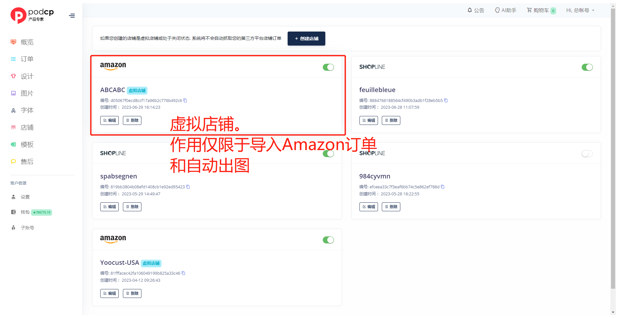619x318 pixels.
Task: Toggle the ABCABC amazon store switch
Action: coord(328,67)
